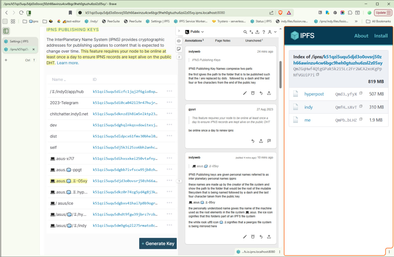Delete the first indyweb annotation using trash icon
Screen dimensions: 394x257
pyautogui.click(x=253, y=93)
